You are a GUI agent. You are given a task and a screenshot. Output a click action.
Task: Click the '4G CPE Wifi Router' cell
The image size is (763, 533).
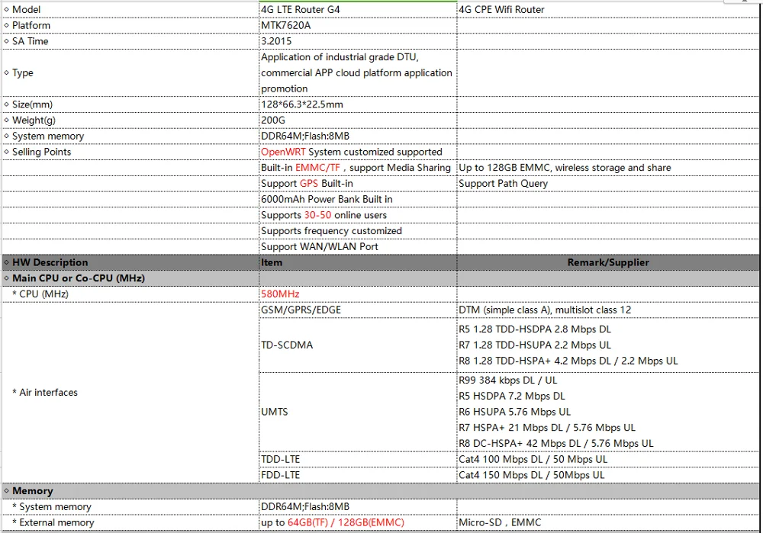click(608, 9)
